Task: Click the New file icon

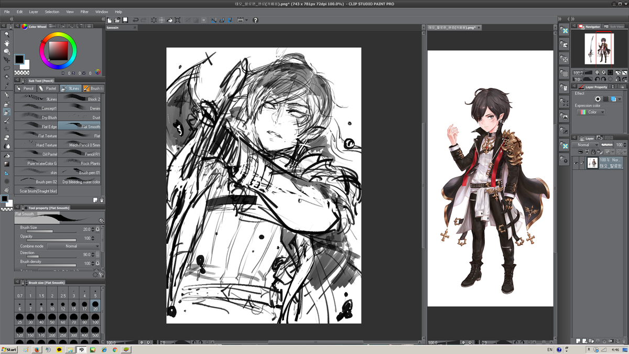Action: (110, 20)
